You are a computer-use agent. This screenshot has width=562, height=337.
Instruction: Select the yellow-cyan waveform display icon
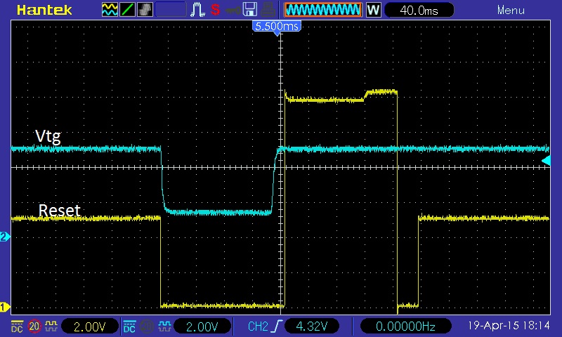click(x=110, y=10)
